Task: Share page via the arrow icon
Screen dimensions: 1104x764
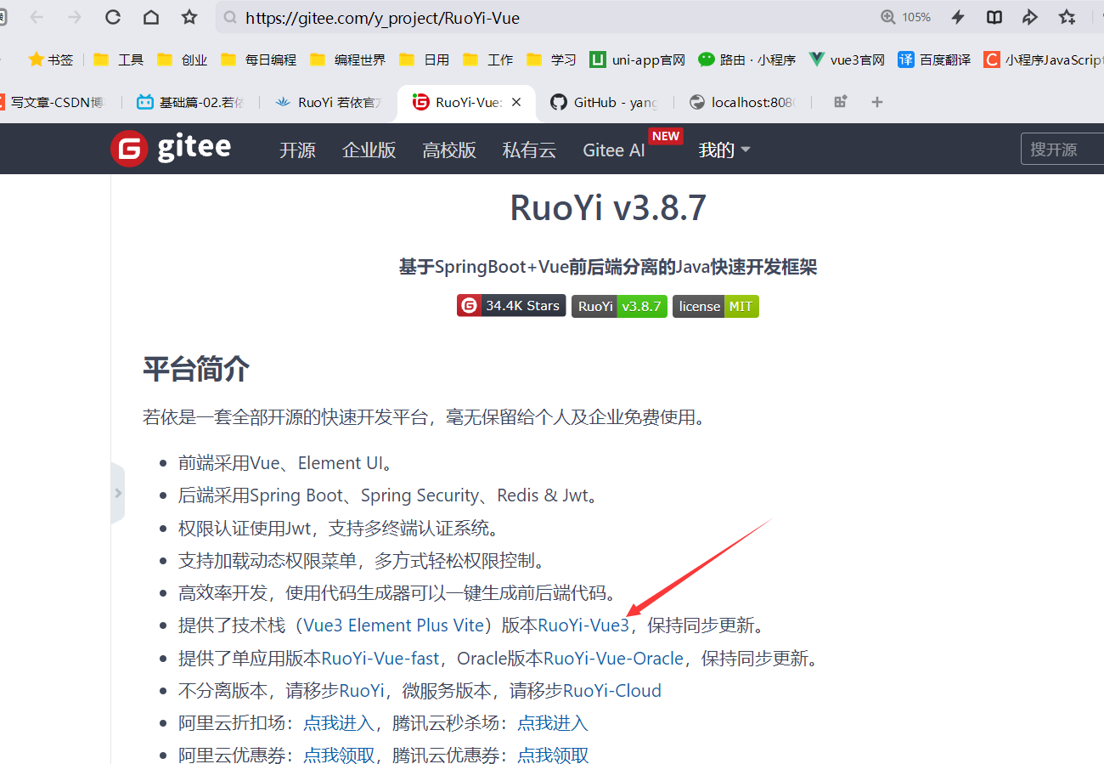Action: coord(1029,16)
